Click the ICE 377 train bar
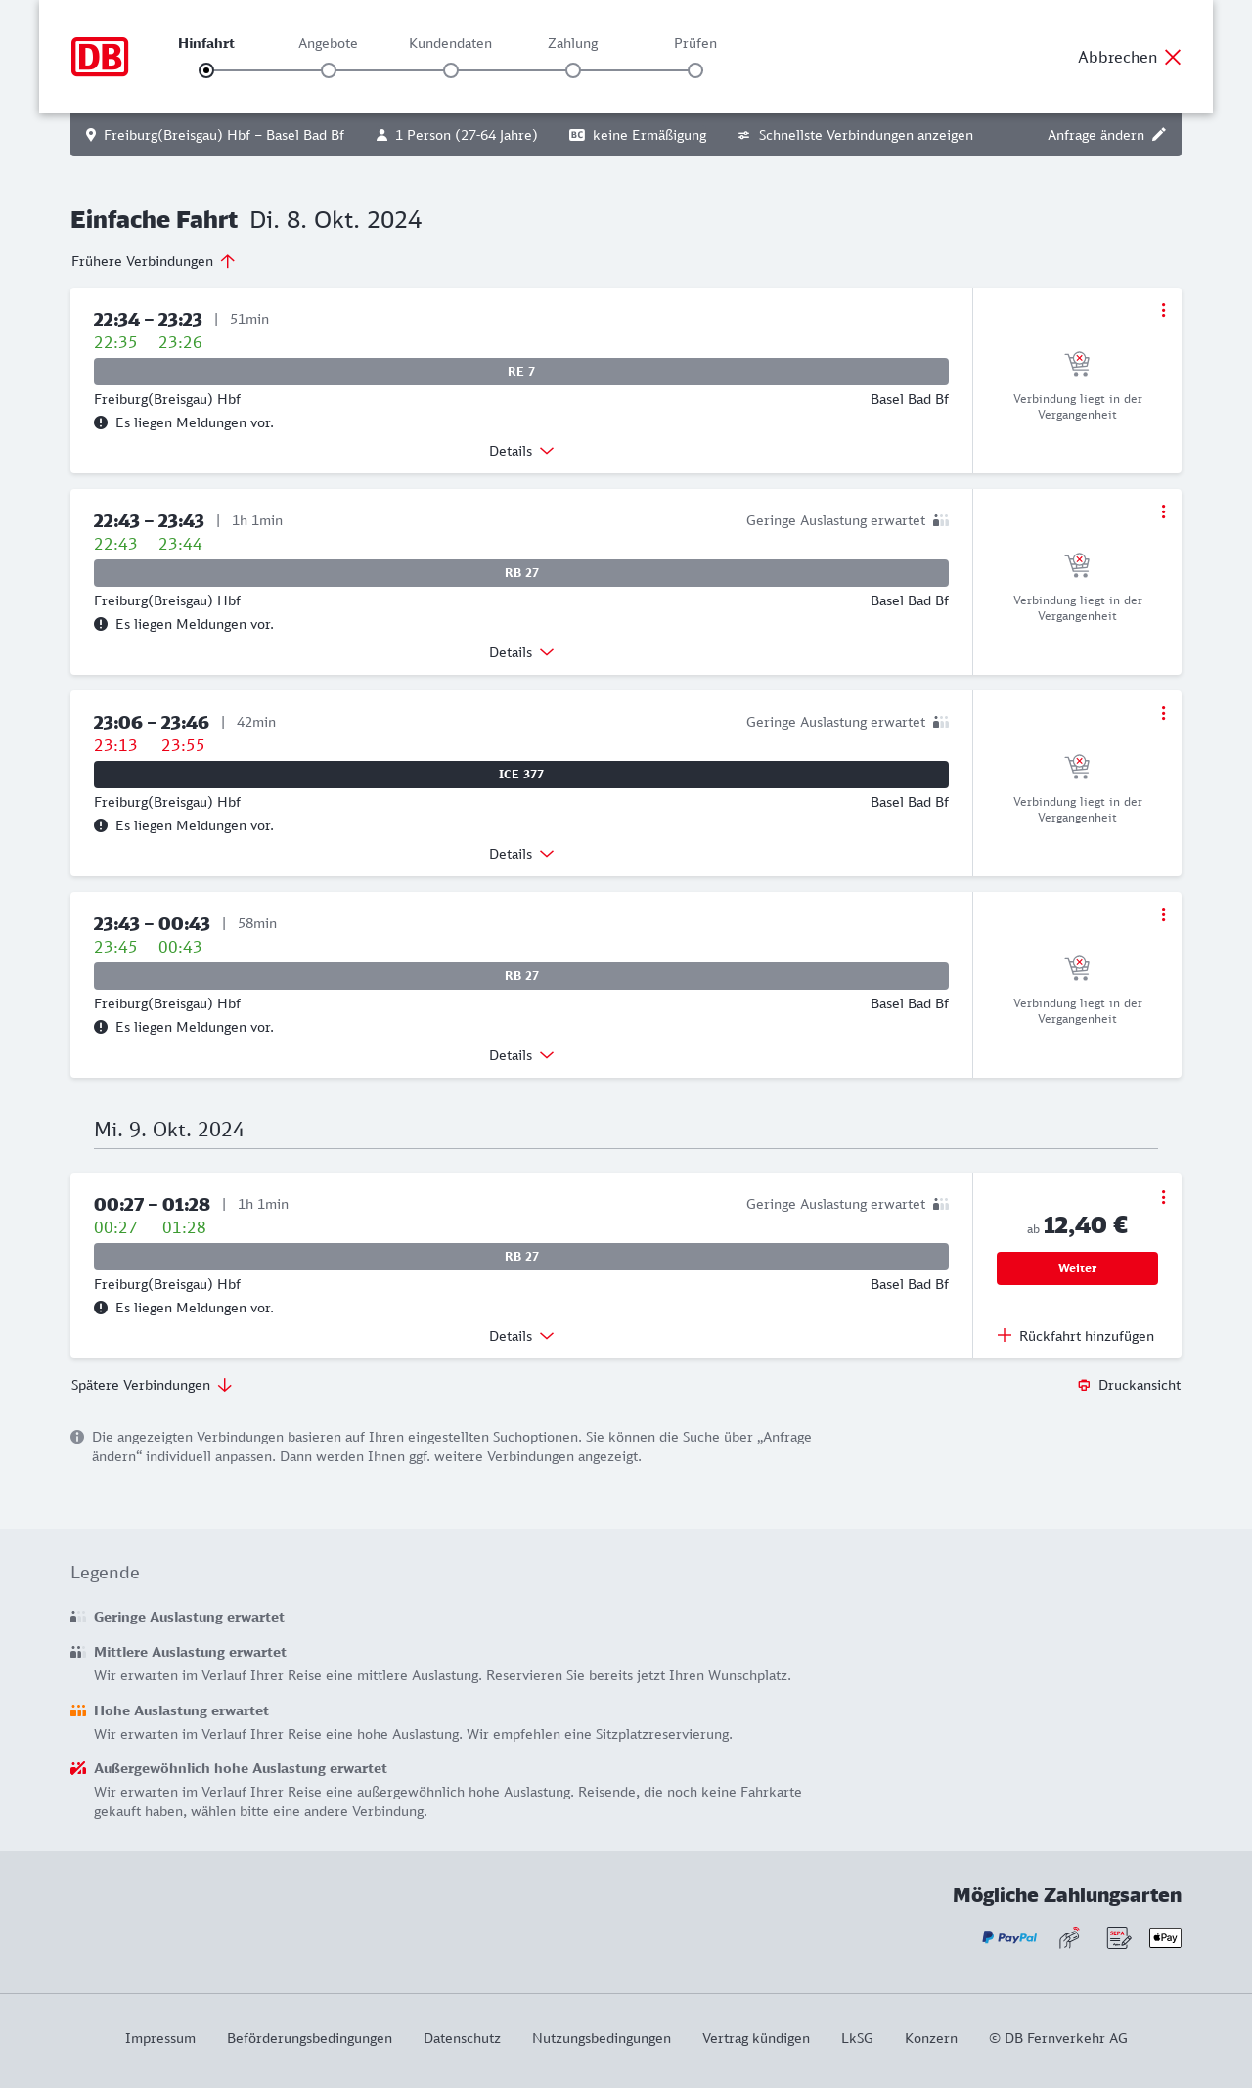The image size is (1252, 2088). pyautogui.click(x=521, y=775)
